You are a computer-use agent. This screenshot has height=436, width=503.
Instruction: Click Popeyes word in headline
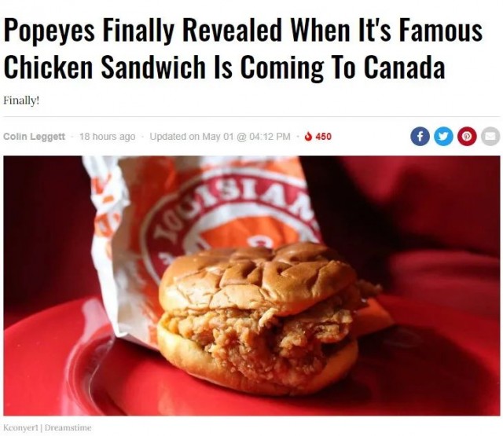49,32
